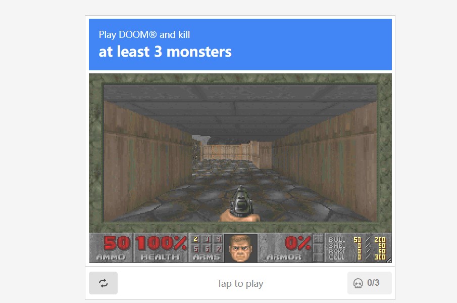Select weapon slot 2 in ARMS
Screen dimensions: 457x303
[x=196, y=239]
